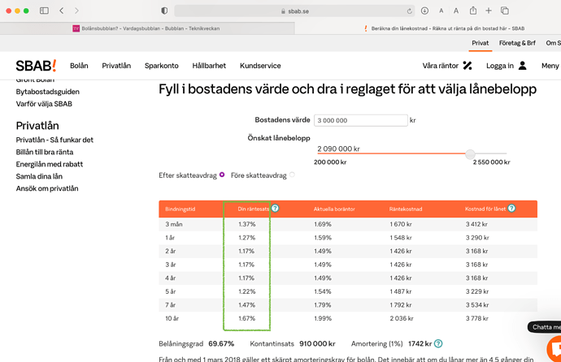Open the privacy shield icon
Screen dimensions: 561x362
[x=164, y=11]
